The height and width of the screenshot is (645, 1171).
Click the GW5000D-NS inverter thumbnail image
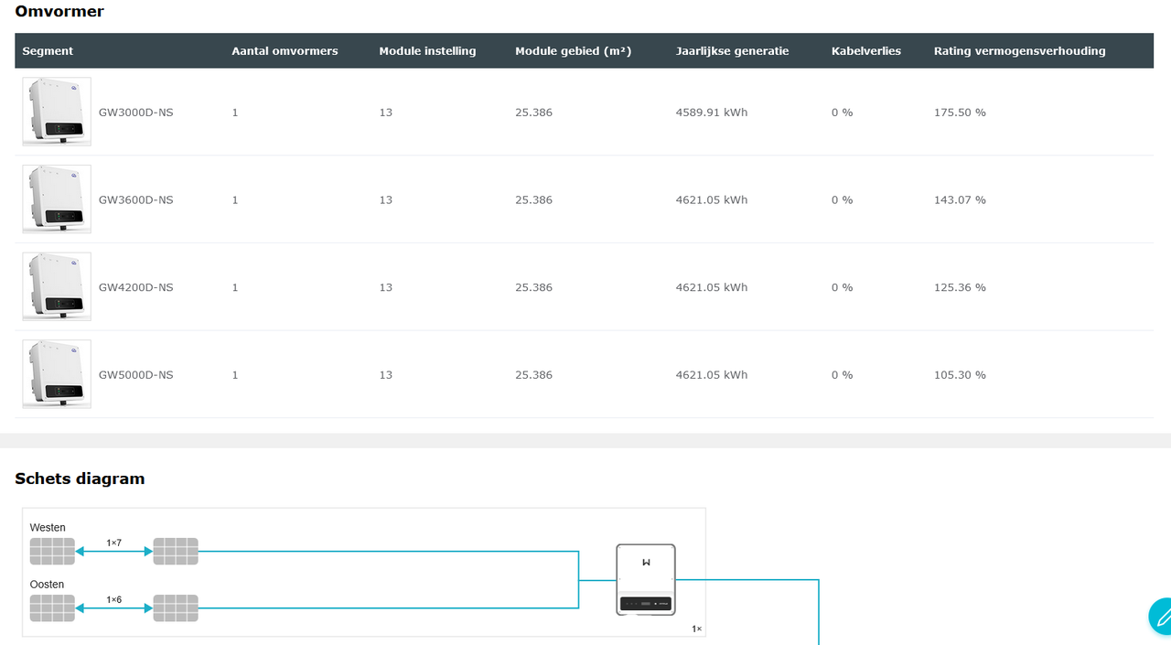[57, 374]
